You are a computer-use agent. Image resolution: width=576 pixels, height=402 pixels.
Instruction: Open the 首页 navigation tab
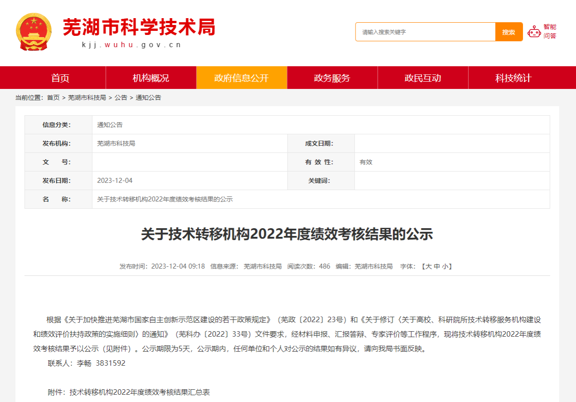[60, 78]
